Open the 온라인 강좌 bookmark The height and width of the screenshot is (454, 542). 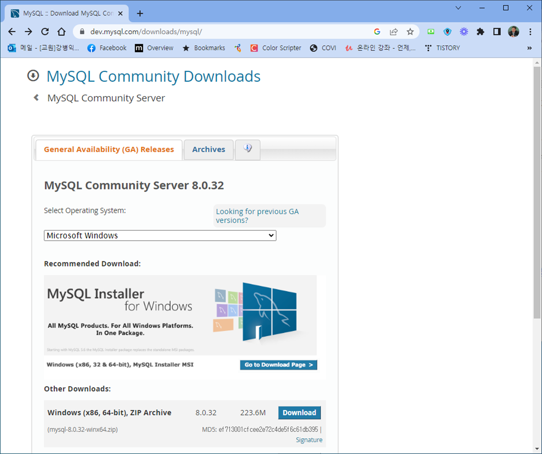tap(380, 48)
